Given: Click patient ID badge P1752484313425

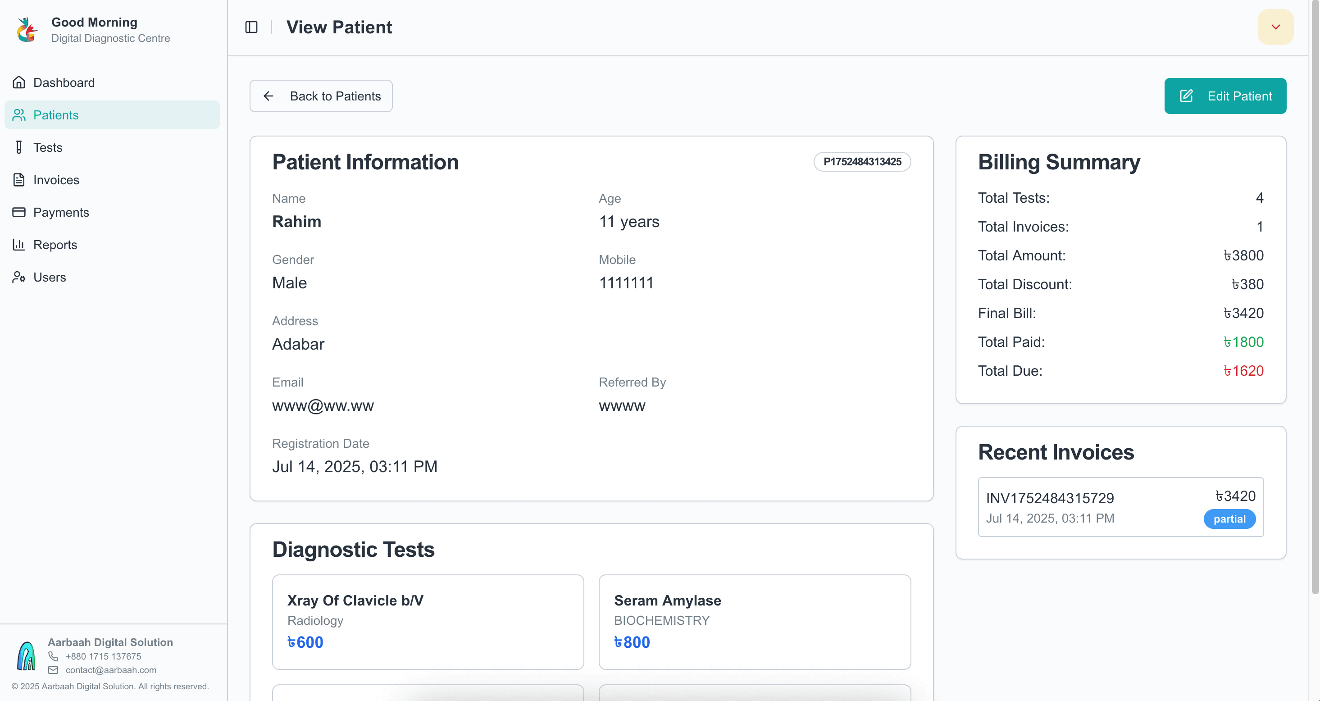Looking at the screenshot, I should pyautogui.click(x=862, y=162).
